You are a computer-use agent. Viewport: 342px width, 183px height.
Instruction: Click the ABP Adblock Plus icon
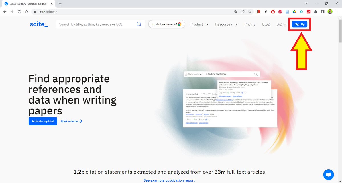coord(280,12)
